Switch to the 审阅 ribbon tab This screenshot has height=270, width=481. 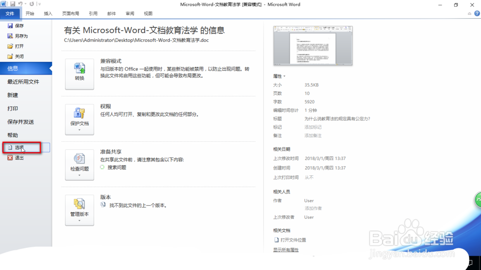[x=130, y=13]
